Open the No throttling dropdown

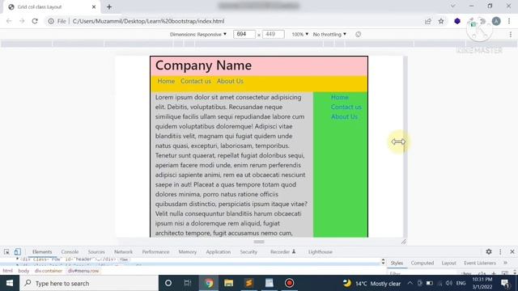(329, 34)
